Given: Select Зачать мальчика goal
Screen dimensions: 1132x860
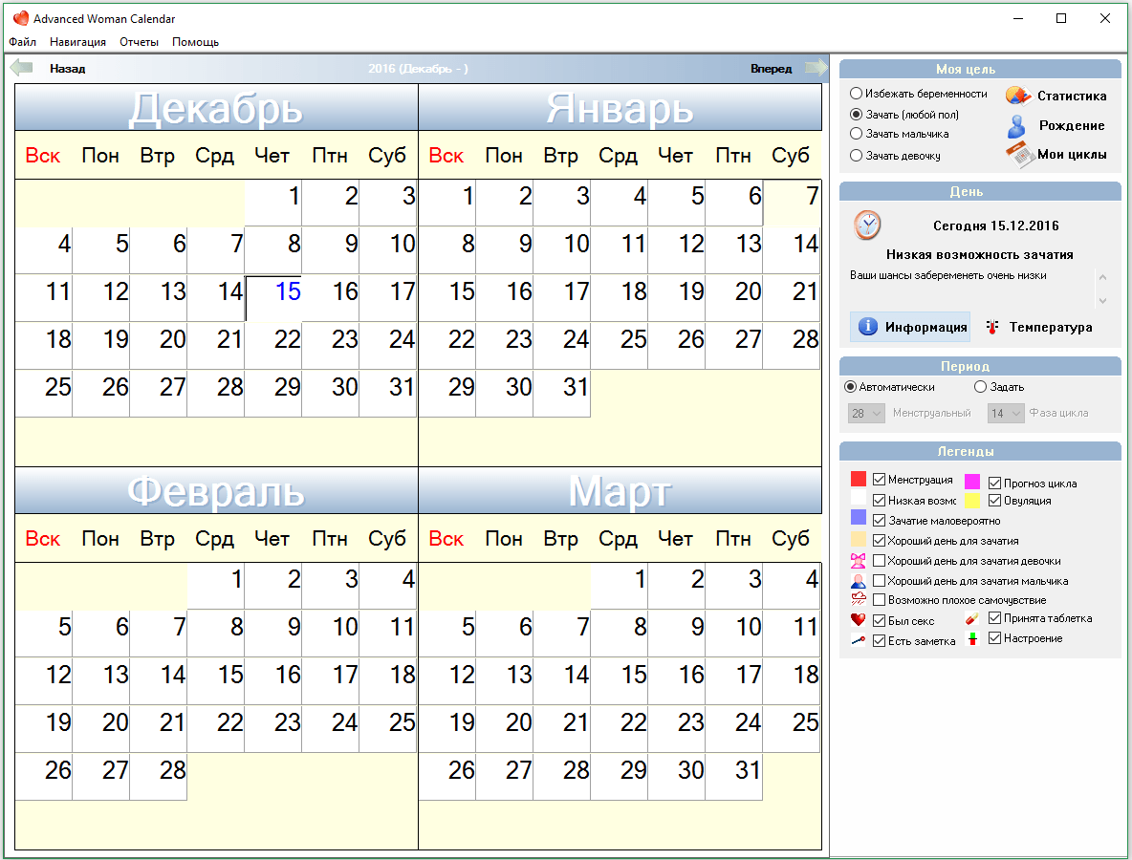Looking at the screenshot, I should tap(857, 134).
